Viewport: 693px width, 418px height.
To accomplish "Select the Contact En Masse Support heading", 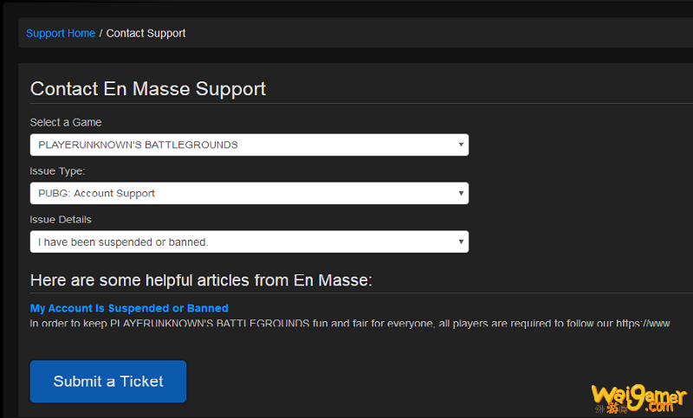I will point(148,89).
